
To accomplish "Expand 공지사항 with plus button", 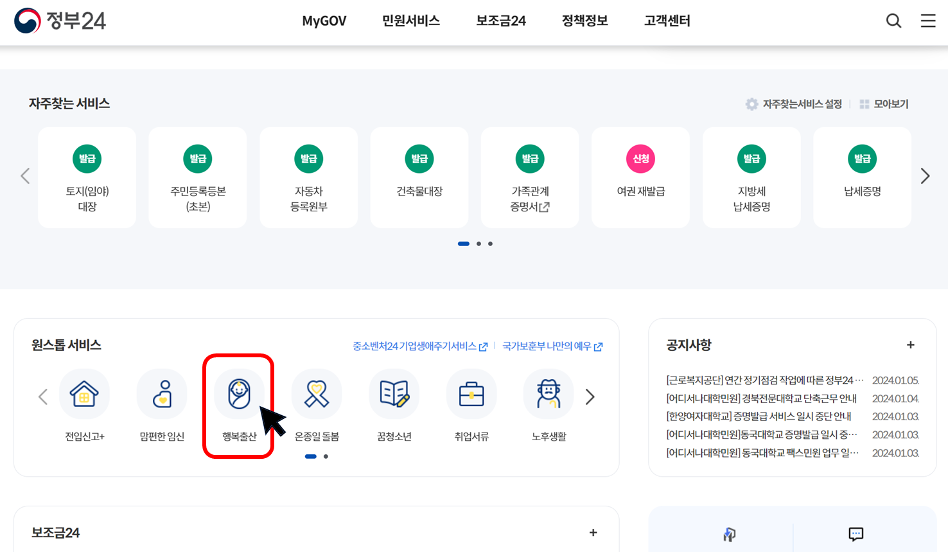I will point(910,345).
